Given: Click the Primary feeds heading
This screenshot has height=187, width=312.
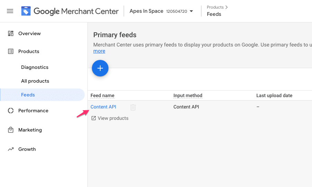Looking at the screenshot, I should click(x=115, y=35).
